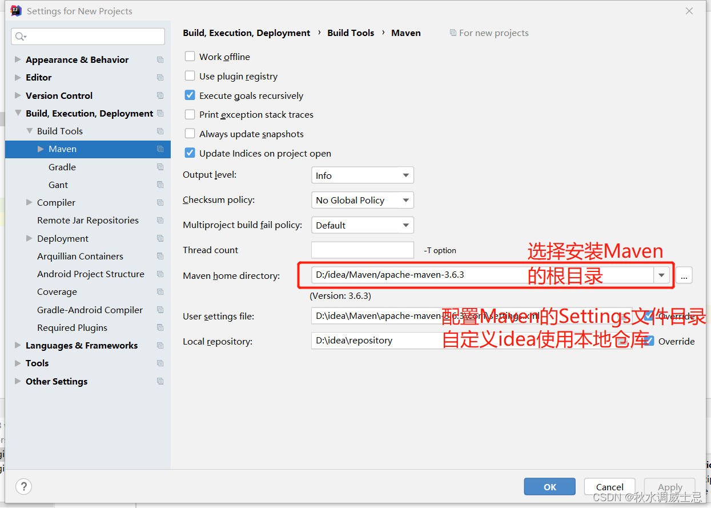Open the Maven home directory dropdown arrow
The image size is (711, 508).
pos(661,275)
